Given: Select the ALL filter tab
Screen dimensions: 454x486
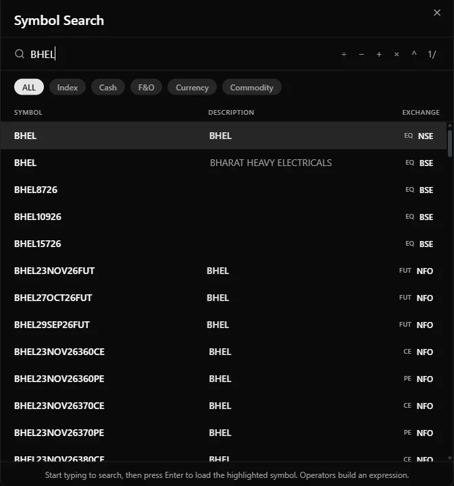Looking at the screenshot, I should click(x=29, y=87).
